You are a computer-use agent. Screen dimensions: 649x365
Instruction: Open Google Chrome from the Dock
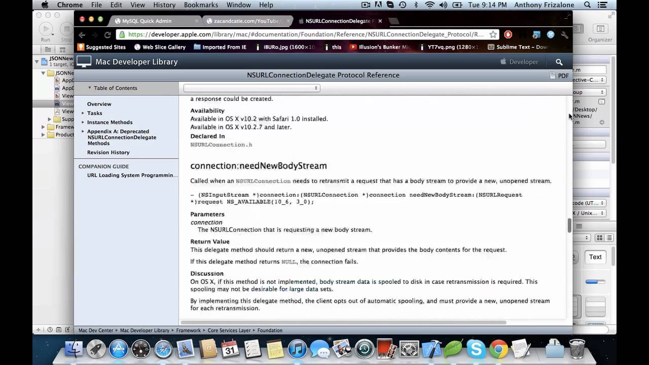tap(498, 349)
